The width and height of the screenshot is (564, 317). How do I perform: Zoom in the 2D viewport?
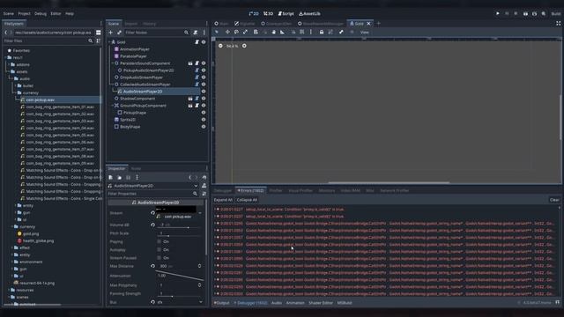pyautogui.click(x=244, y=46)
